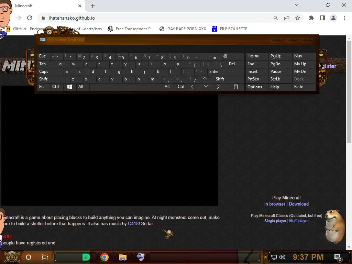Open a new browser tab
This screenshot has width=352, height=264.
(93, 6)
